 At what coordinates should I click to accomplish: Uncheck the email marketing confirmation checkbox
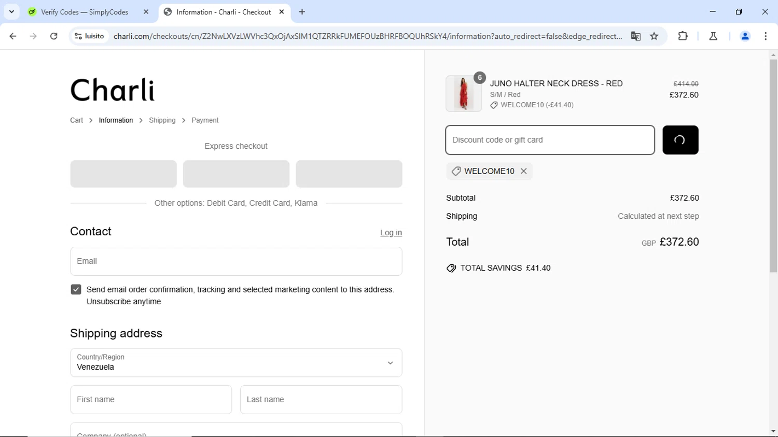76,289
